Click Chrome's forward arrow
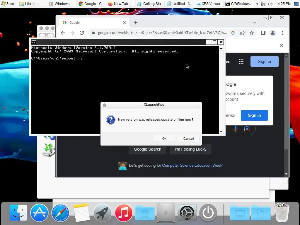This screenshot has width=300, height=225. click(72, 33)
